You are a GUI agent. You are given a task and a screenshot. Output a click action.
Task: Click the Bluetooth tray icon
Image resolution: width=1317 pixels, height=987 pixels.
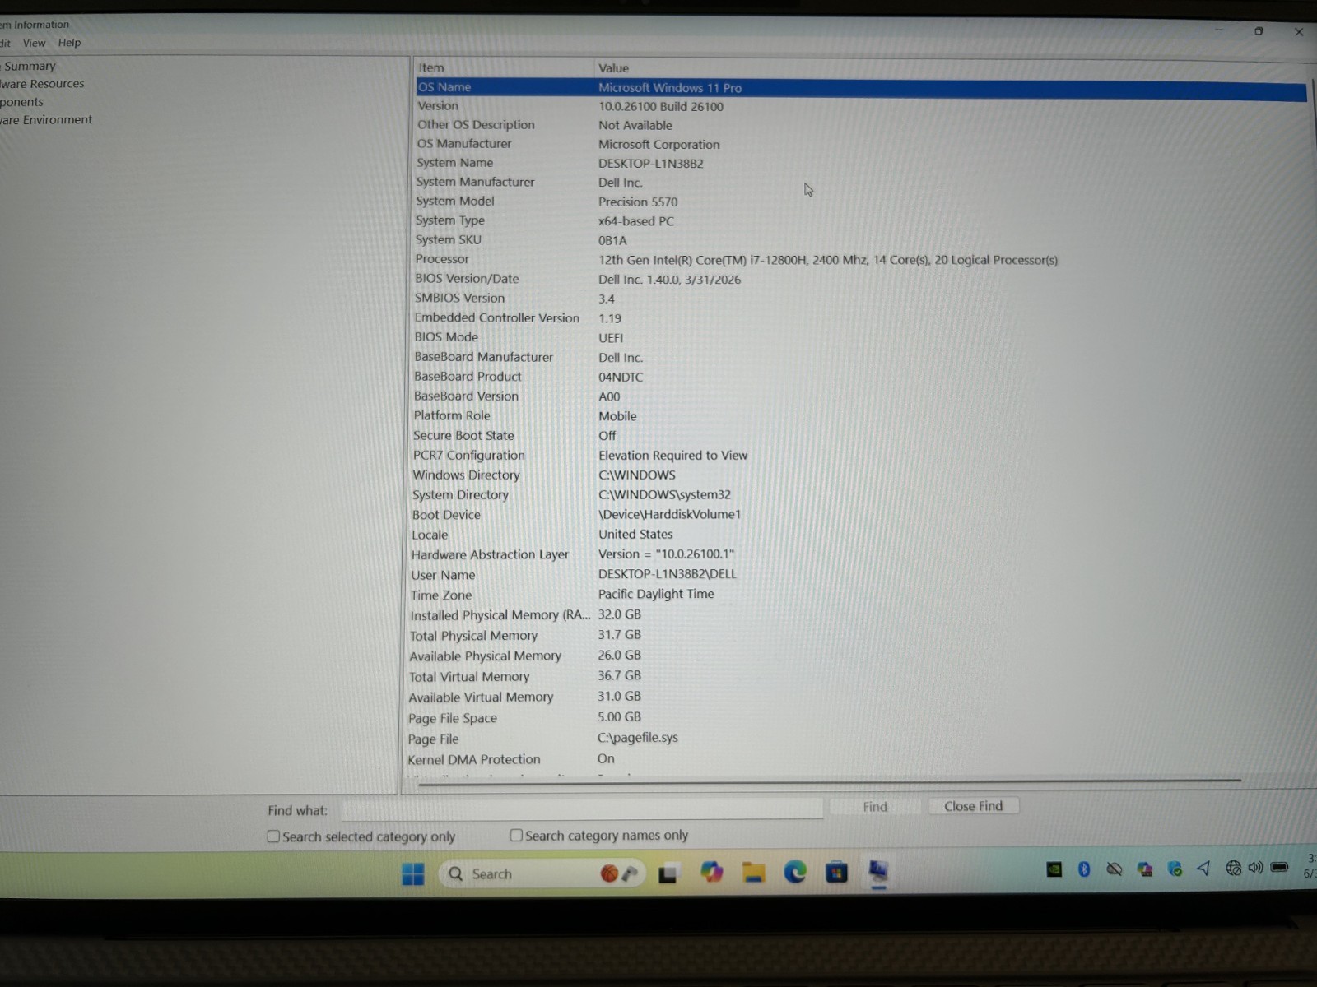(x=1084, y=869)
